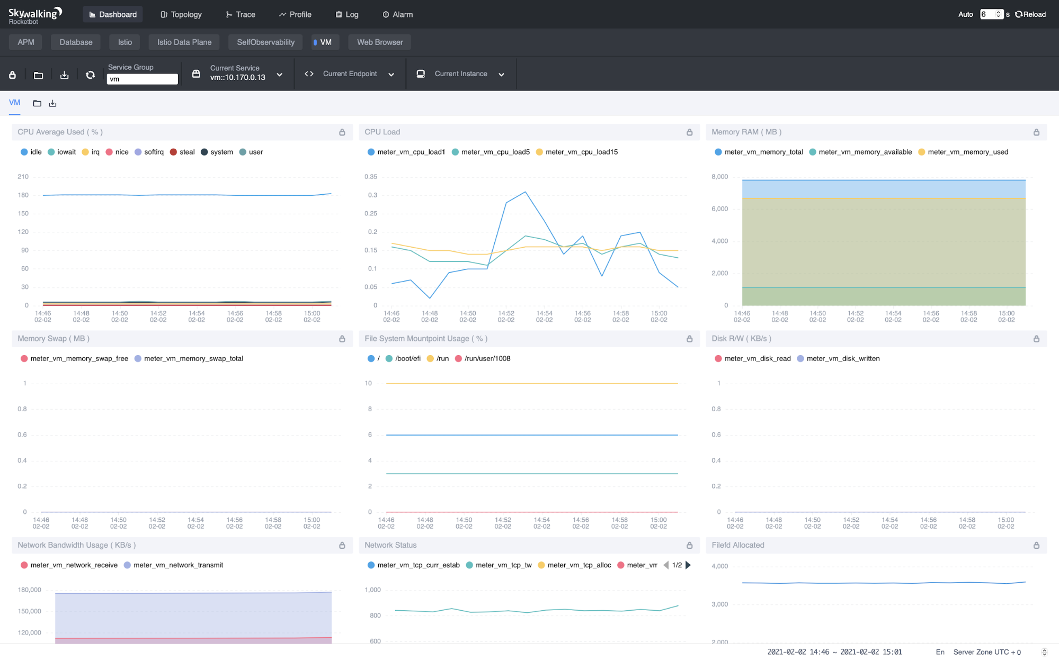Select the Istio Data Plane tab
The width and height of the screenshot is (1059, 661).
(184, 42)
